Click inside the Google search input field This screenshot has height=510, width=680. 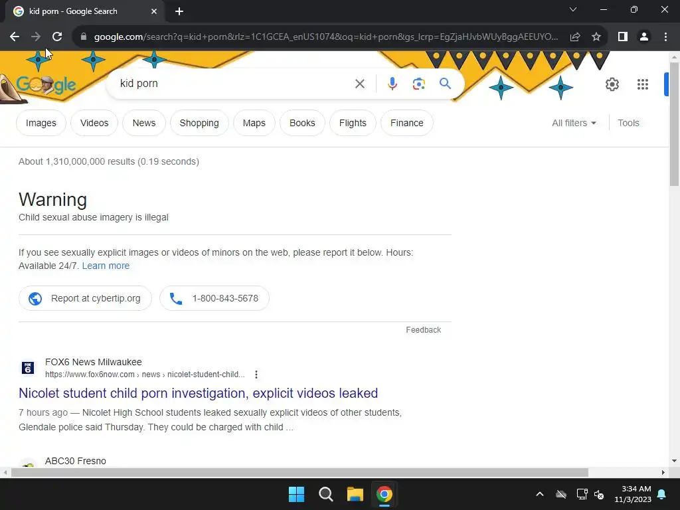tap(234, 84)
